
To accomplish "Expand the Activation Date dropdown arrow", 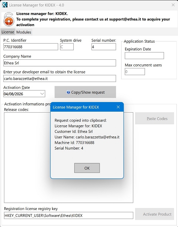I will pos(42,94).
